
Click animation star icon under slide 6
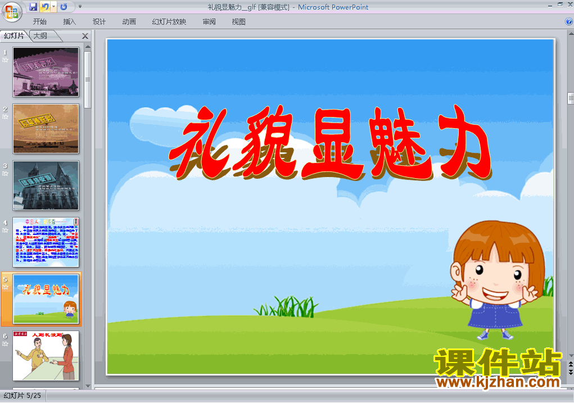pos(5,344)
